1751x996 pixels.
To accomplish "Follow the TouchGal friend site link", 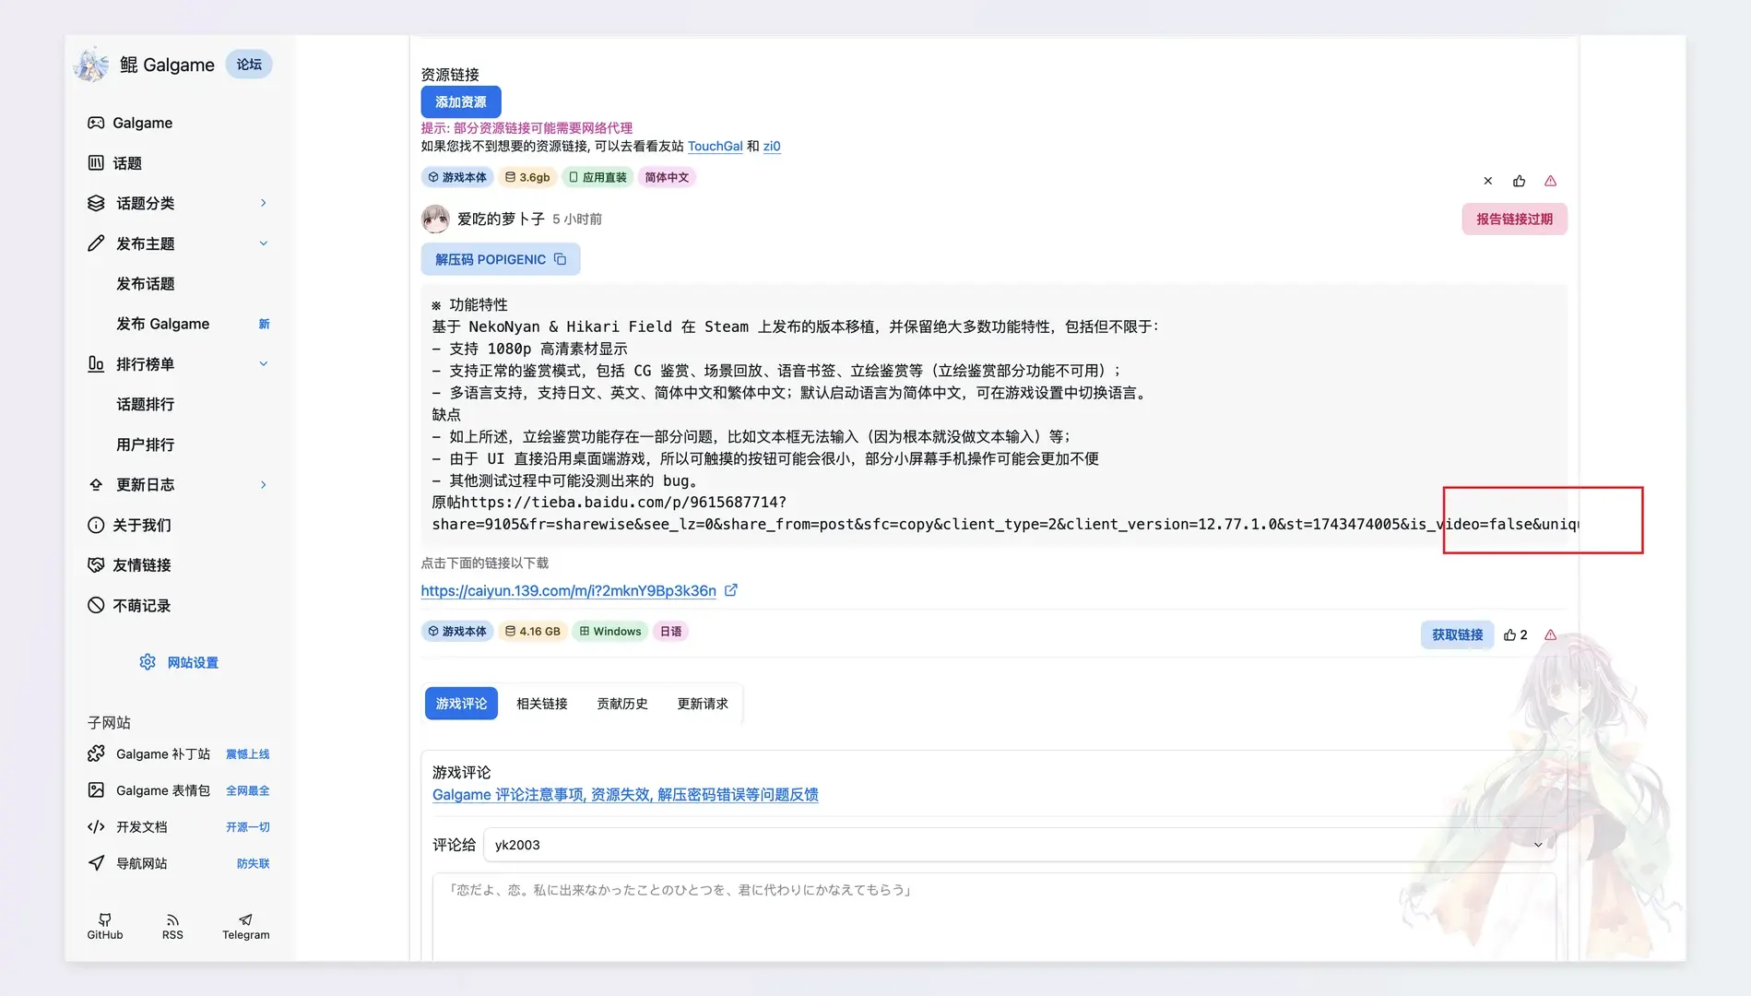I will [x=715, y=147].
